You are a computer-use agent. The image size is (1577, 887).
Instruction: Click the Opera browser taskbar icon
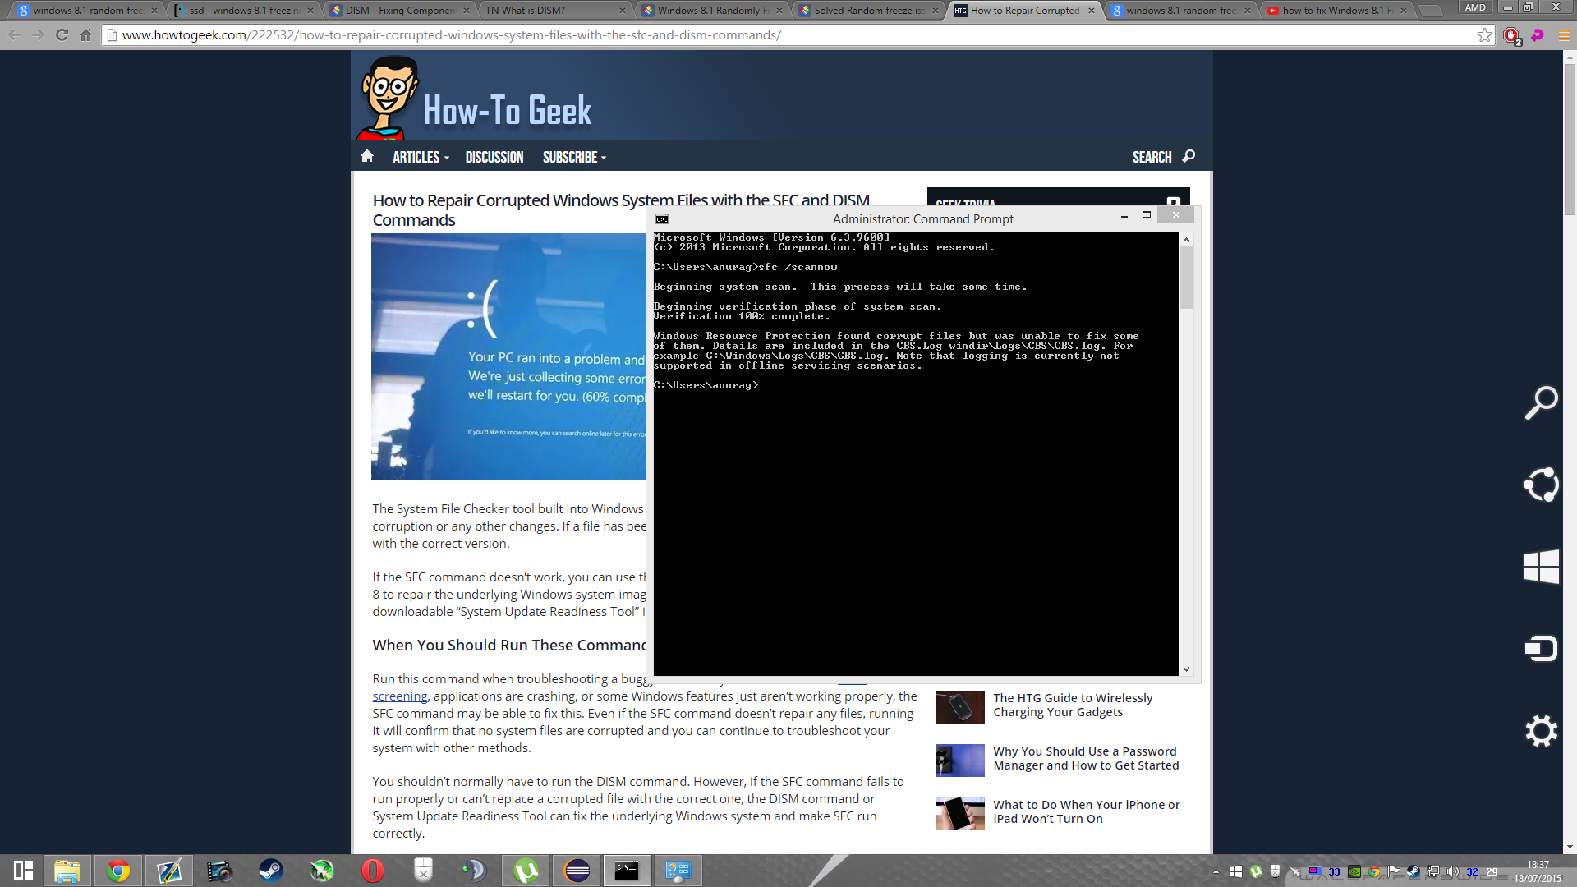[373, 871]
